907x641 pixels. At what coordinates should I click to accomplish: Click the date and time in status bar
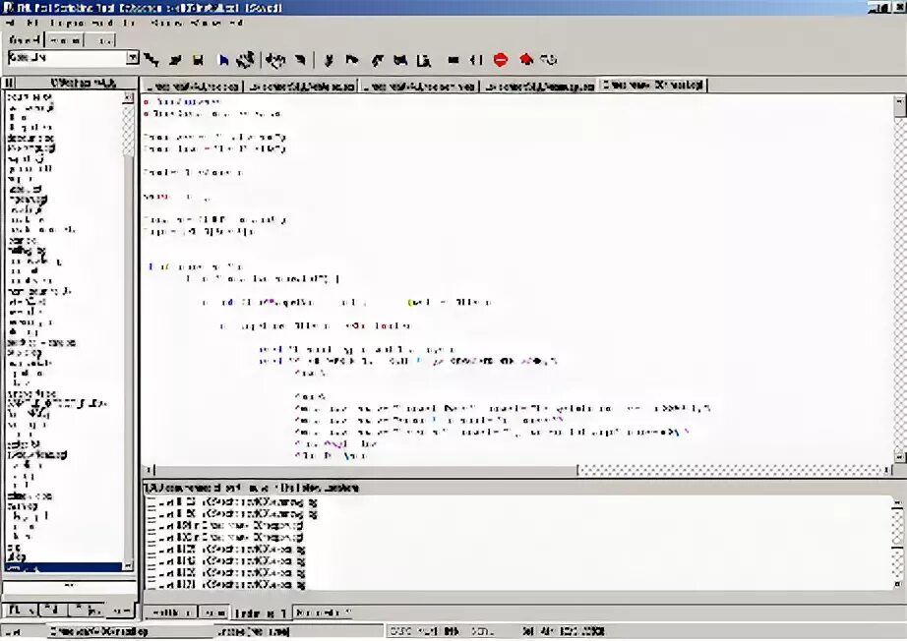click(x=563, y=631)
